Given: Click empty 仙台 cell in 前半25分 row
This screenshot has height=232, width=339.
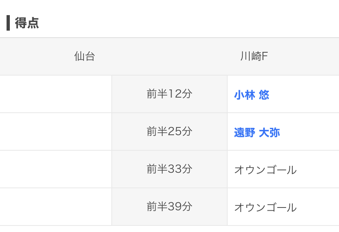Looking at the screenshot, I should [56, 132].
